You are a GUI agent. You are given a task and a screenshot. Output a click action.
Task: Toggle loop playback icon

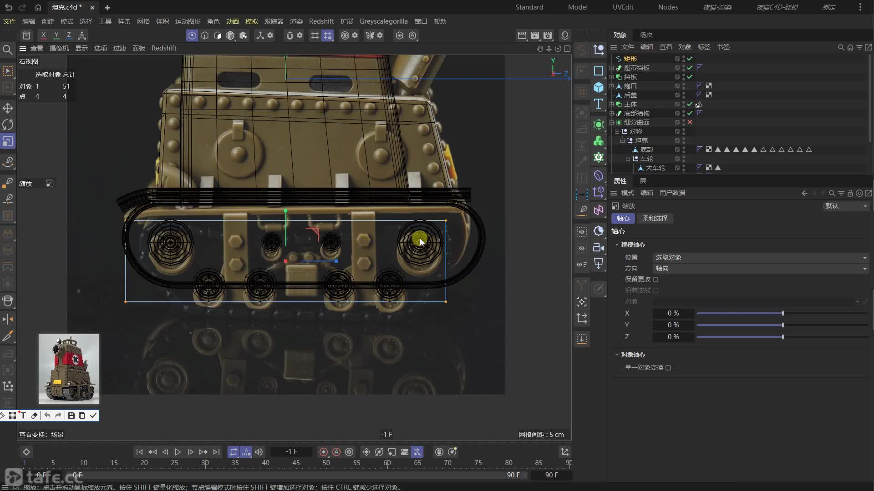pos(233,452)
